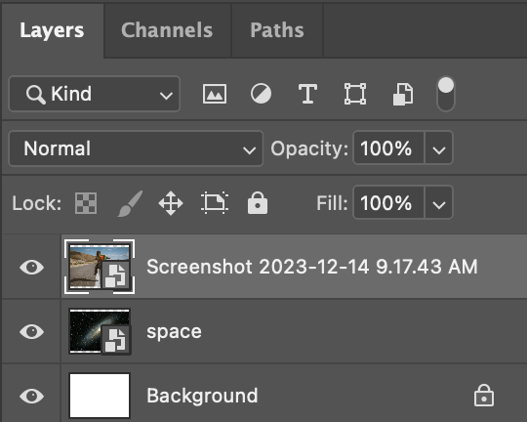Viewport: 527px width, 422px height.
Task: Filter for shape layers icon
Action: (x=355, y=94)
